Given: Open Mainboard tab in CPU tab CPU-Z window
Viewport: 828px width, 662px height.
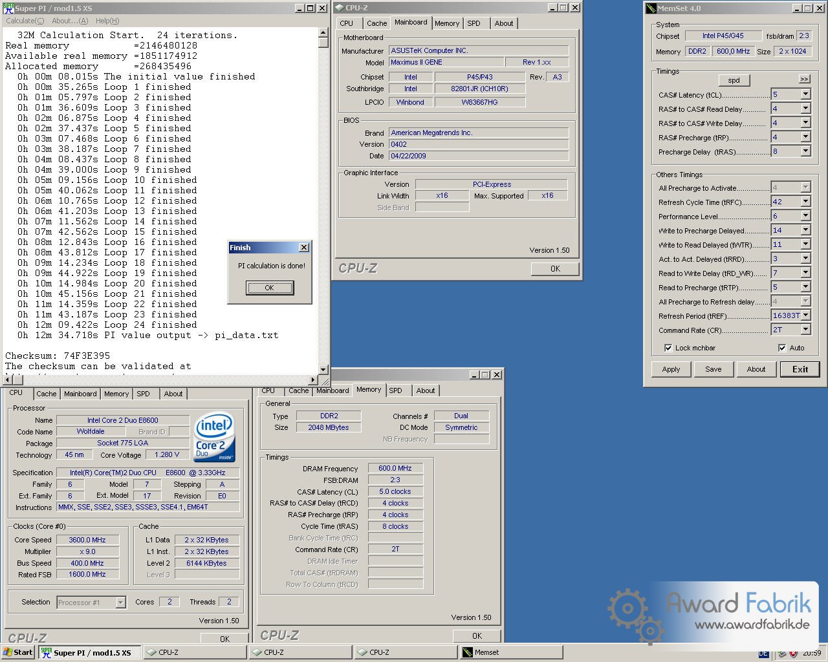Looking at the screenshot, I should click(80, 394).
